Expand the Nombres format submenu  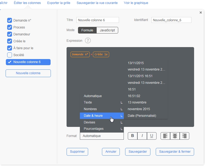click(102, 109)
